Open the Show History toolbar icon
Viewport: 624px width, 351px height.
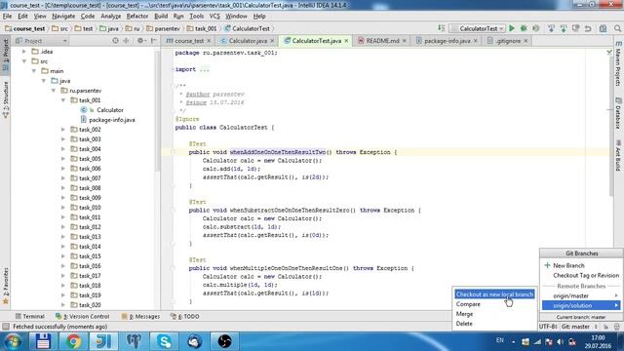point(576,28)
